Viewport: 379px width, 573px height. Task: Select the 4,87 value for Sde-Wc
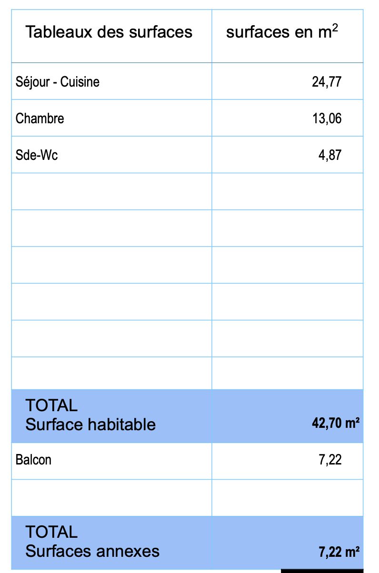pyautogui.click(x=329, y=155)
